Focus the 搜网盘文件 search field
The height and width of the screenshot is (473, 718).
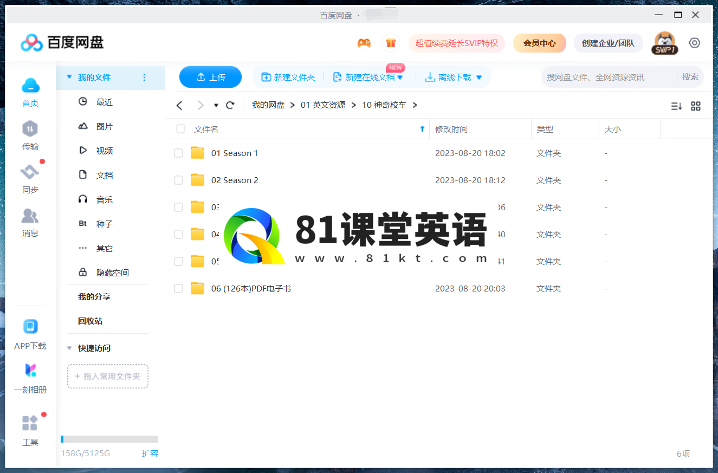click(x=608, y=77)
